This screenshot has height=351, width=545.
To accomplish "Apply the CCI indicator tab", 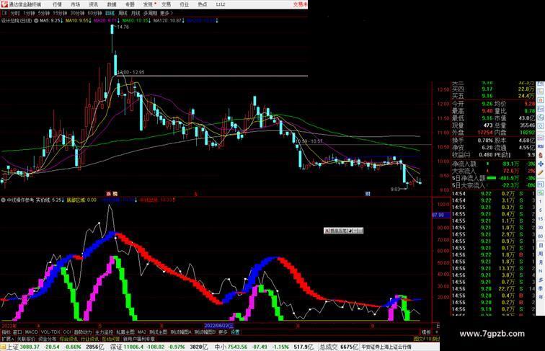I will click(67, 332).
